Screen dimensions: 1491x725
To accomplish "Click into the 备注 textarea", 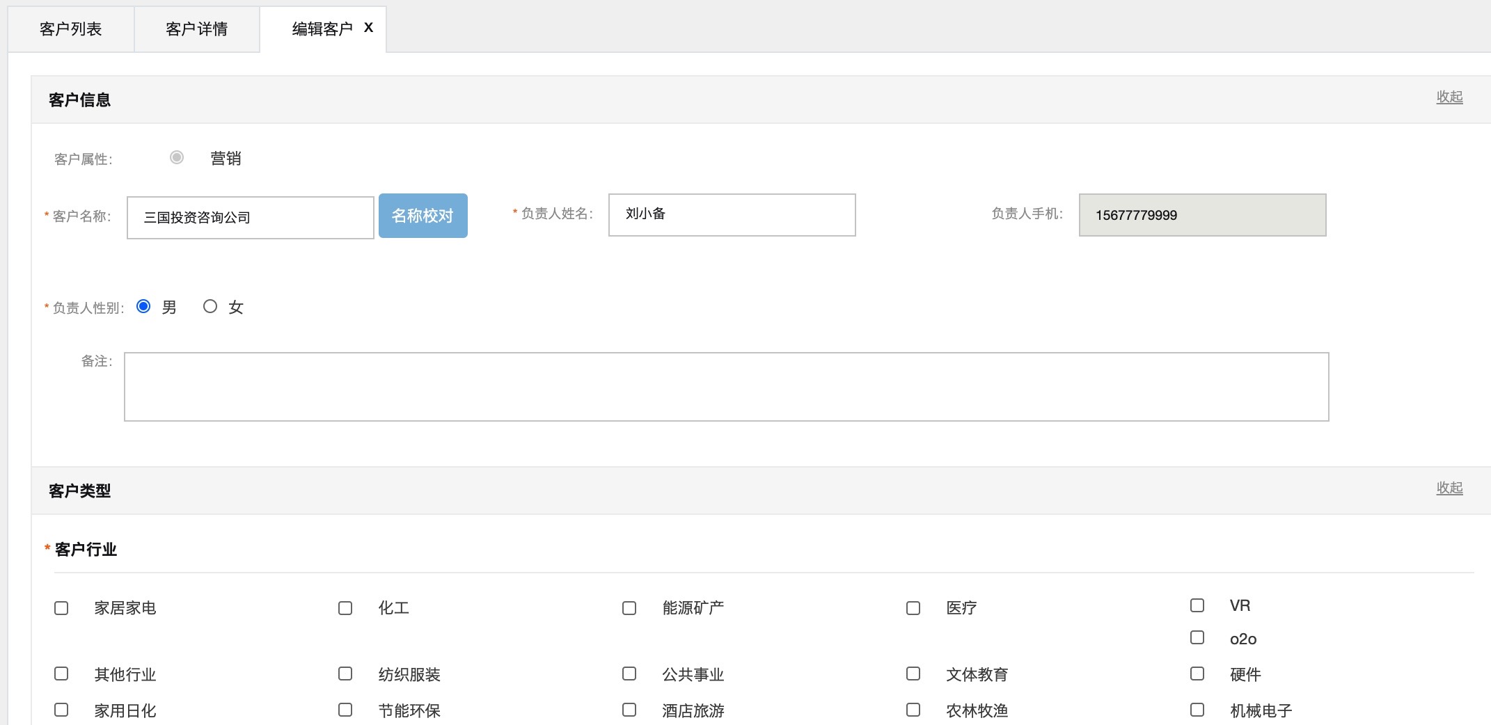I will (726, 387).
